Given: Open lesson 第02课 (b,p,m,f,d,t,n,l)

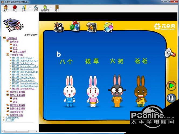Looking at the screenshot, I should click(x=25, y=61).
